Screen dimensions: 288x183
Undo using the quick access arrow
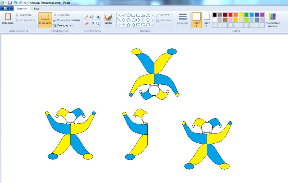point(15,2)
